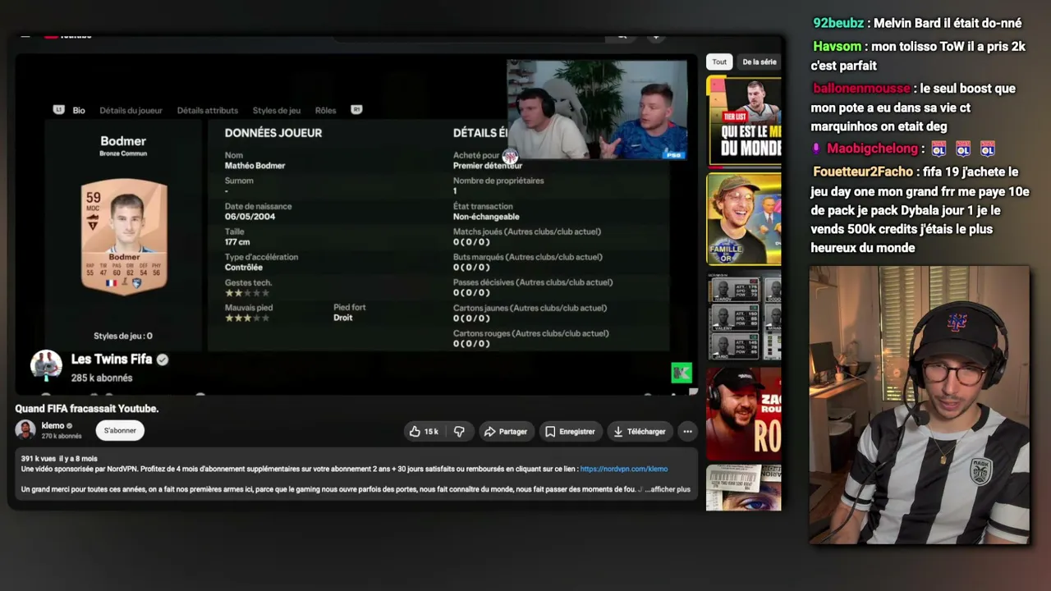
Task: Click the dislike thumbs-down button
Action: pos(459,432)
